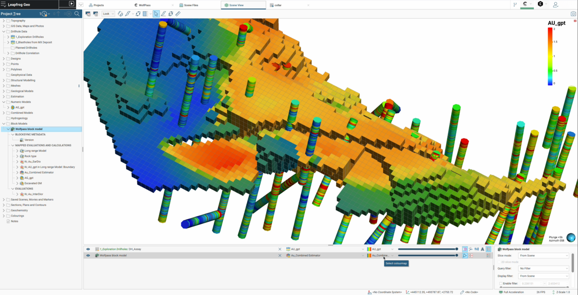The height and width of the screenshot is (295, 578).
Task: Hide the 1_Exploration Drillholes layer
Action: coord(87,249)
